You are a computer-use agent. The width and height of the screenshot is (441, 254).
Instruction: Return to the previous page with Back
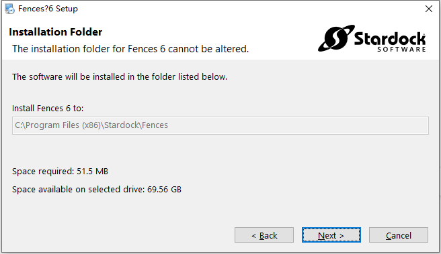[264, 235]
